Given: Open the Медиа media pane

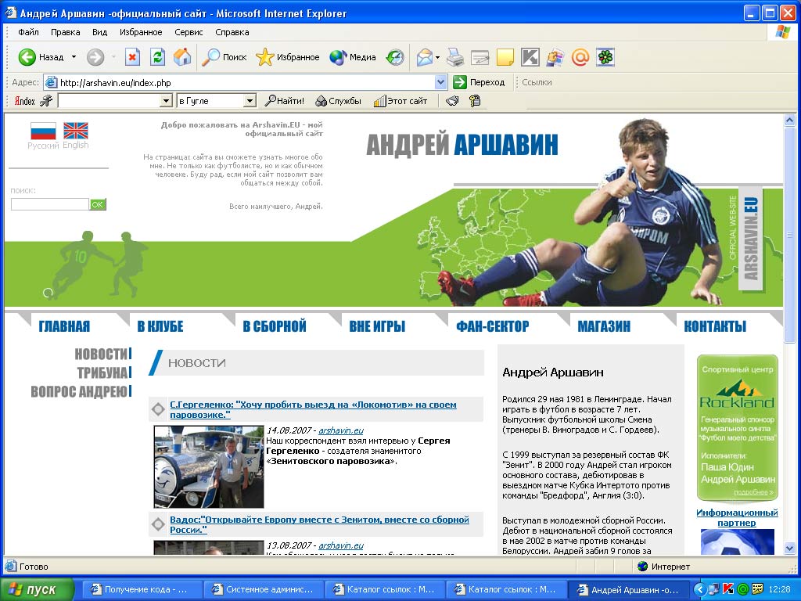Looking at the screenshot, I should coord(353,57).
